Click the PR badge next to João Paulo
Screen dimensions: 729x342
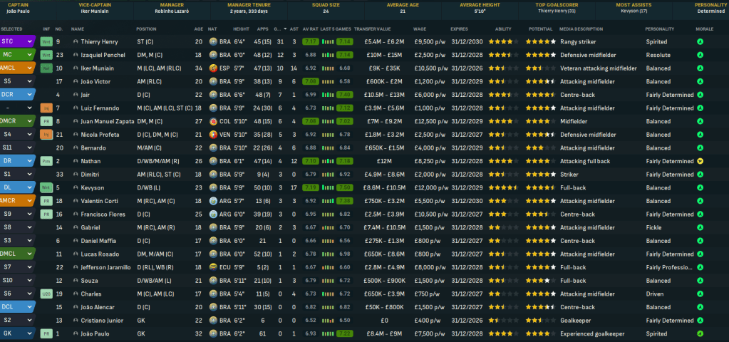pyautogui.click(x=47, y=333)
